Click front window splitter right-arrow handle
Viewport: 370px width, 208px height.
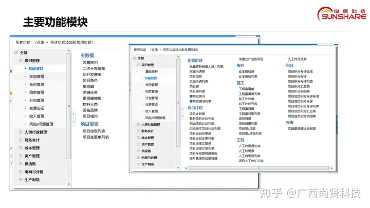click(x=182, y=109)
